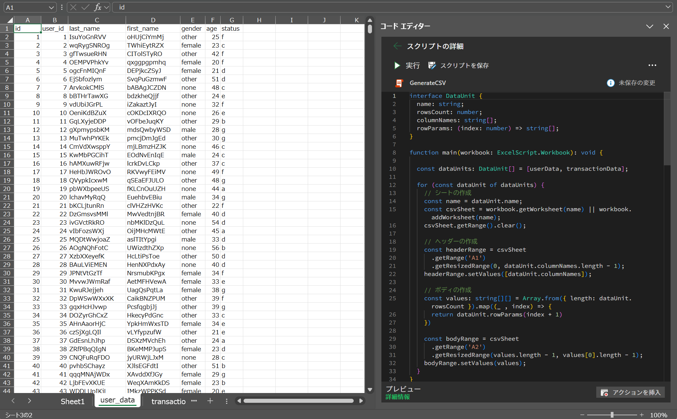Click the GenerateCSV script icon

click(x=400, y=83)
